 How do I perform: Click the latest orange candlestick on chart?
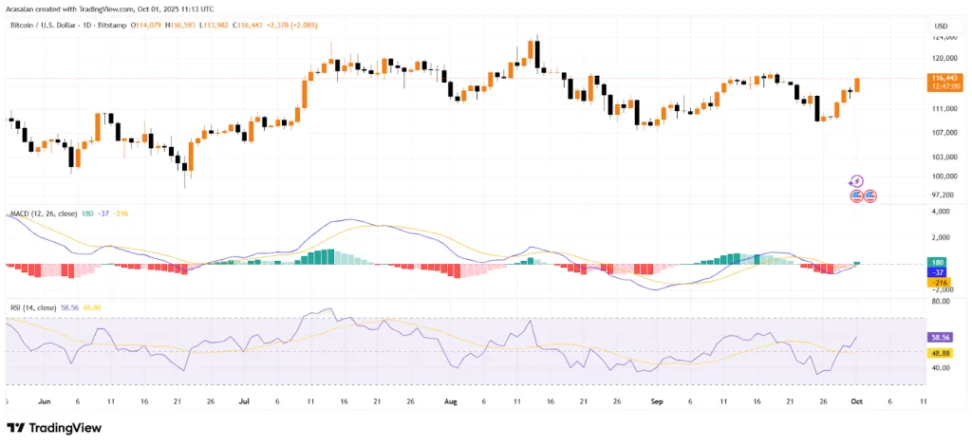(x=857, y=85)
